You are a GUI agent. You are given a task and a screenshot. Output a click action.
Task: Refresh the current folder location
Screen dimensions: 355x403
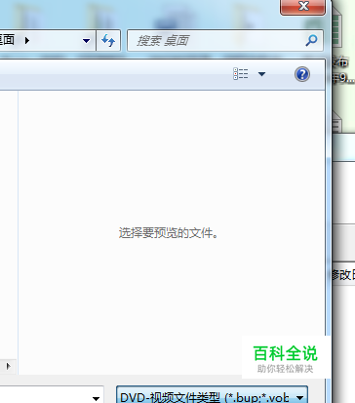pyautogui.click(x=108, y=41)
